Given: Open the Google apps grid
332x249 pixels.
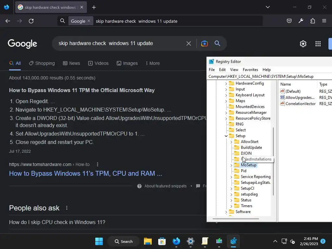Looking at the screenshot, I should pyautogui.click(x=318, y=44).
